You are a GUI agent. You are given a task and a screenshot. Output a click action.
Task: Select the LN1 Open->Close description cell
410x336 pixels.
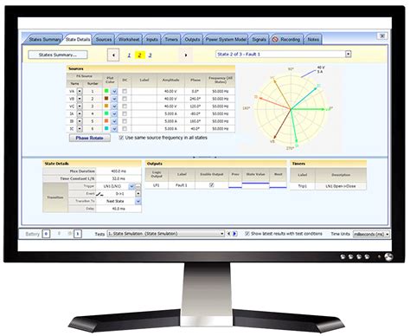(341, 186)
